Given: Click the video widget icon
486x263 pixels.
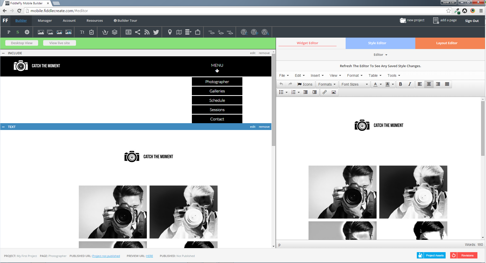Looking at the screenshot, I should (x=128, y=32).
